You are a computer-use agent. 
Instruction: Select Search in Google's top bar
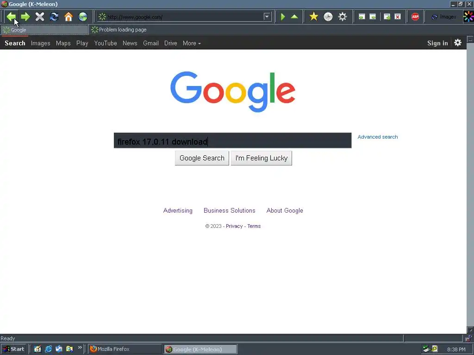[x=15, y=43]
